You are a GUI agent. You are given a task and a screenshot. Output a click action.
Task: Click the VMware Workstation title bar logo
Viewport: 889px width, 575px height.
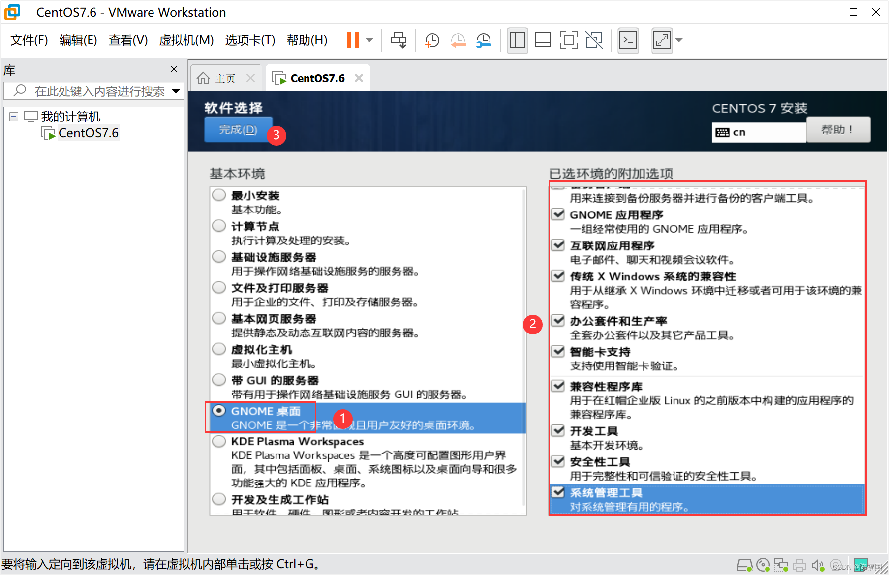tap(12, 12)
